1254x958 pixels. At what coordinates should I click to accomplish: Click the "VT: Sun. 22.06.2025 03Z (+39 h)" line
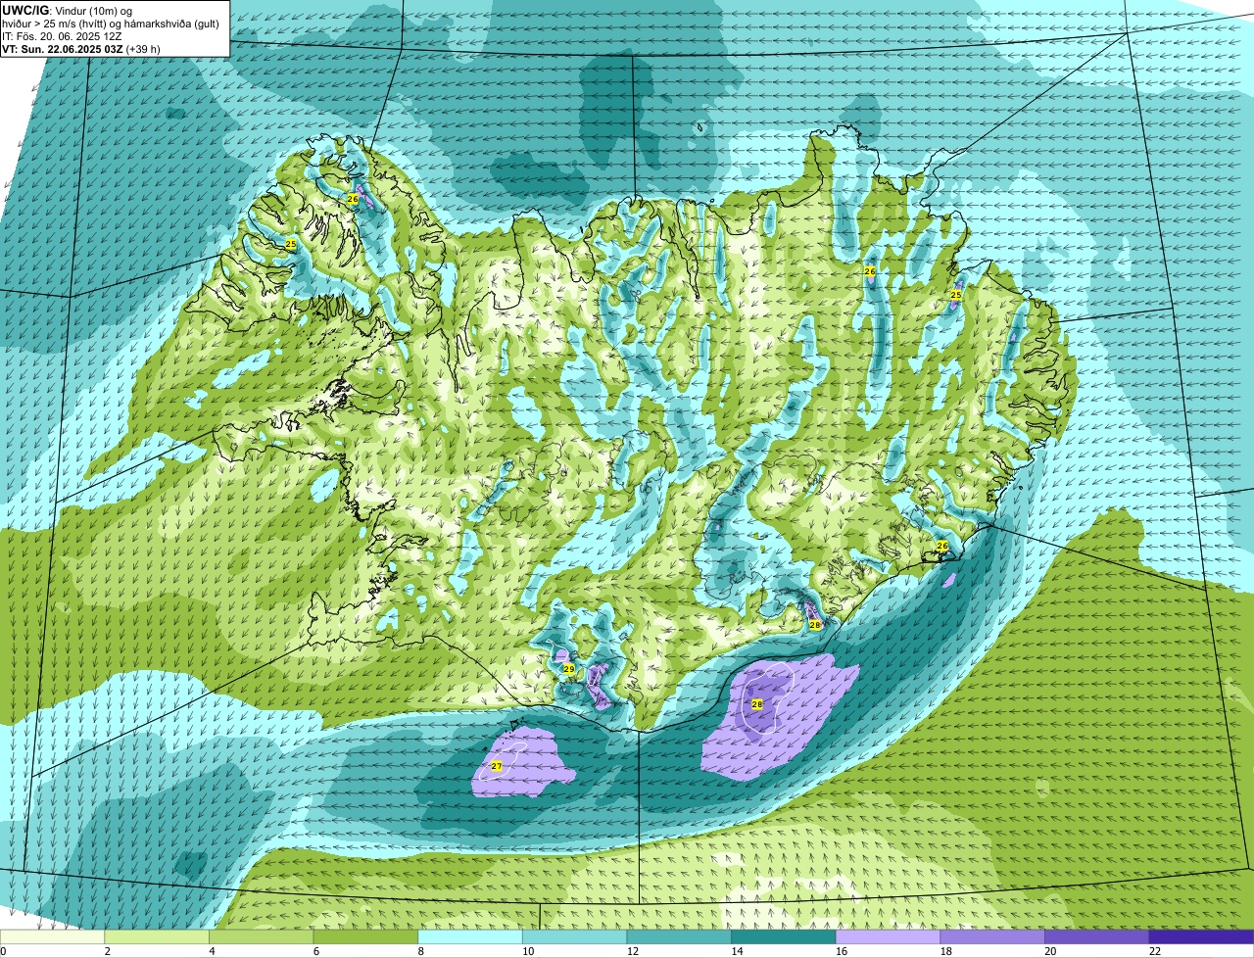(x=81, y=49)
